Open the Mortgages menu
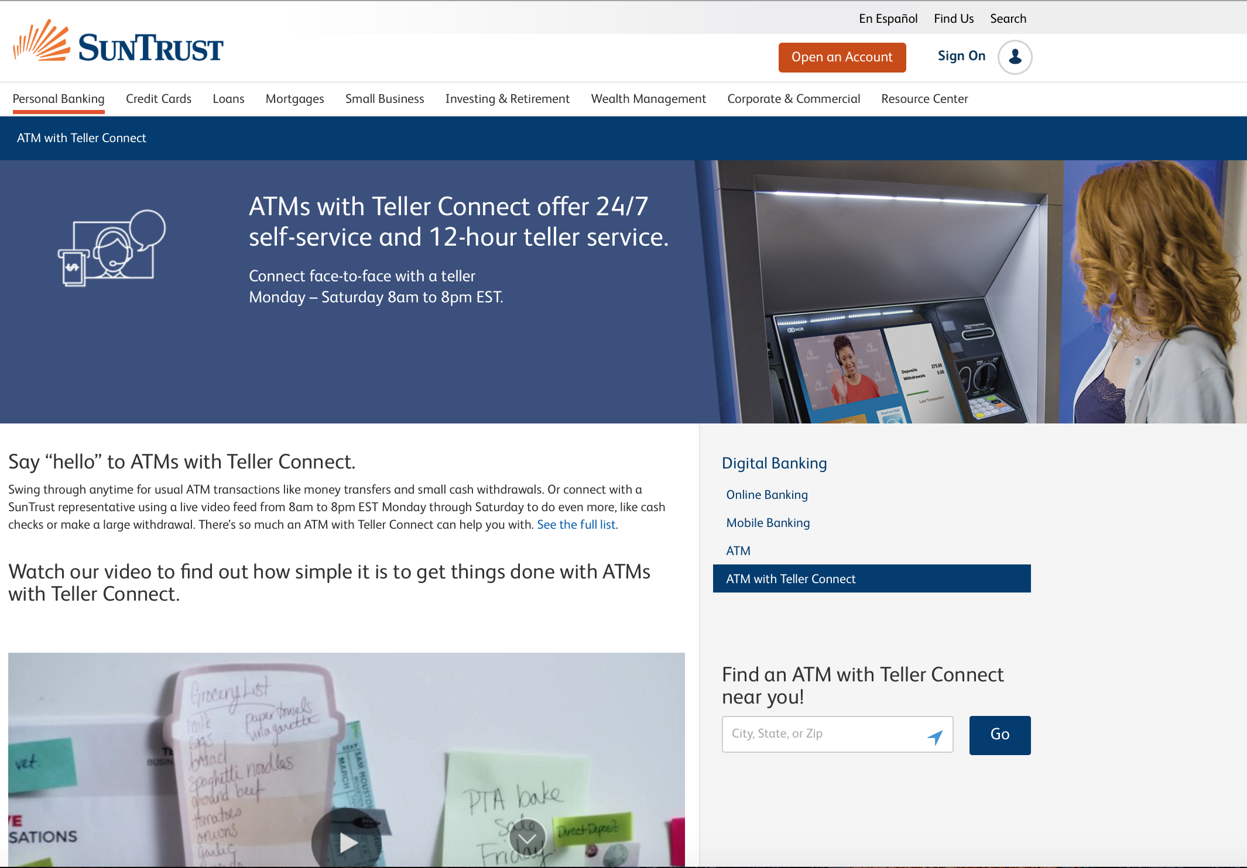 (x=294, y=99)
